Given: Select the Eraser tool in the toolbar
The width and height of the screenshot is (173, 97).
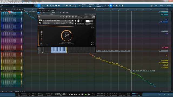Looking at the screenshot, I should (x=48, y=6).
